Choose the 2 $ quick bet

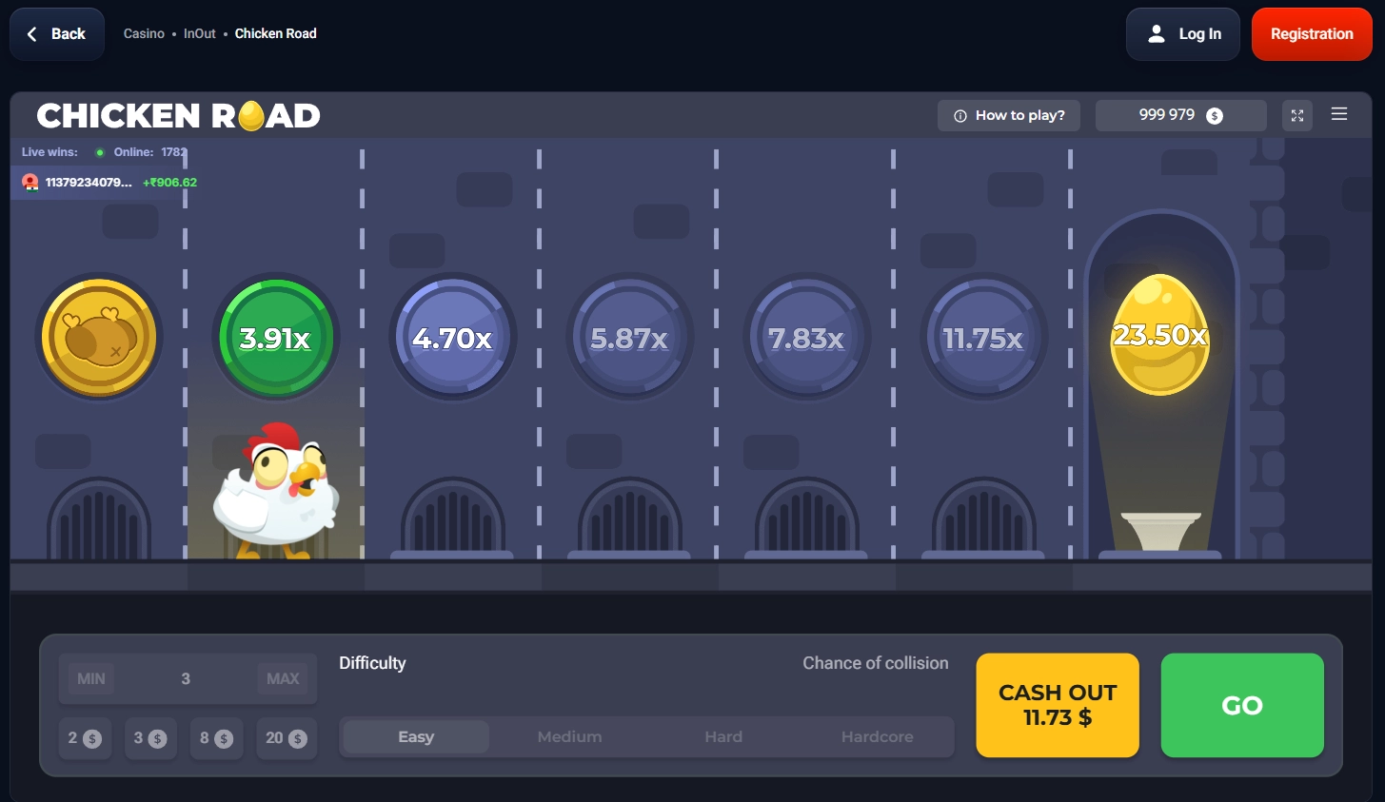click(85, 738)
